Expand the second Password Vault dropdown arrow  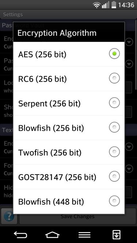[x=129, y=64]
